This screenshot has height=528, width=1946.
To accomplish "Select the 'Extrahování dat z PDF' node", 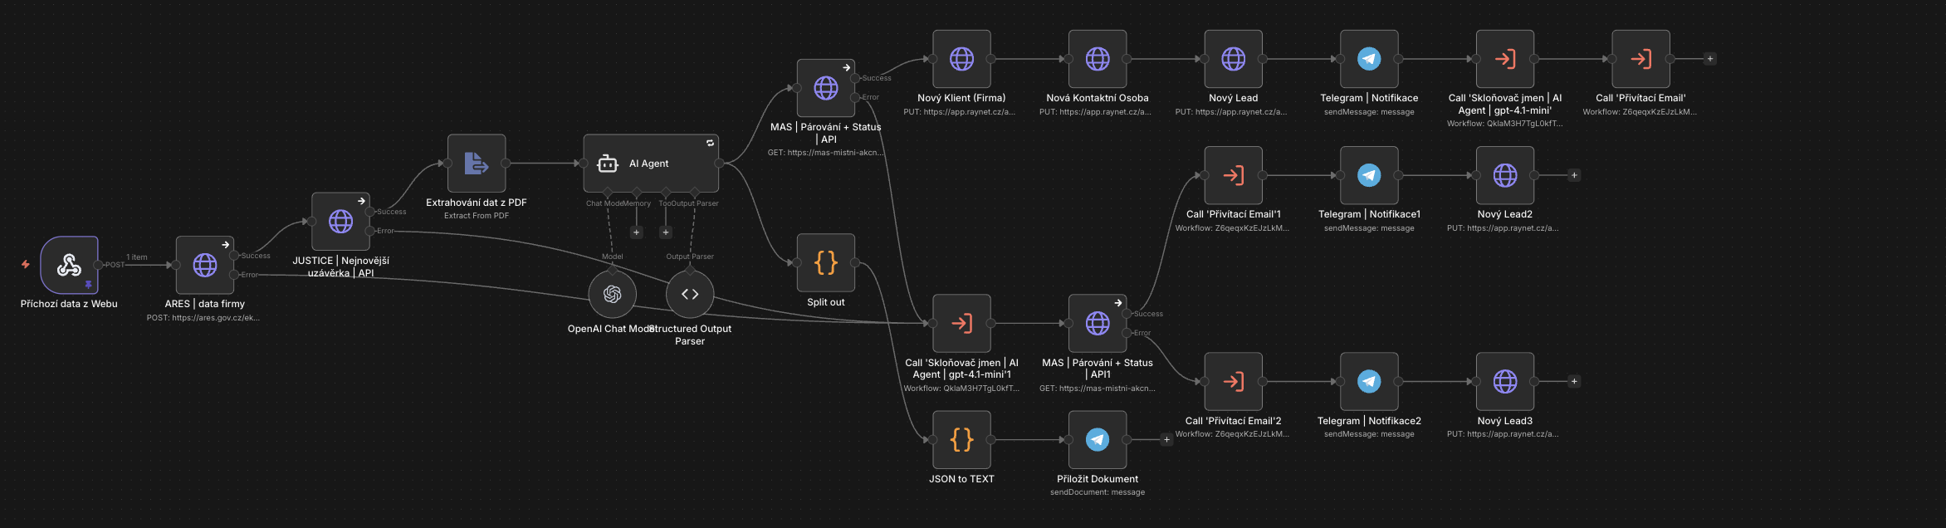I will (477, 164).
